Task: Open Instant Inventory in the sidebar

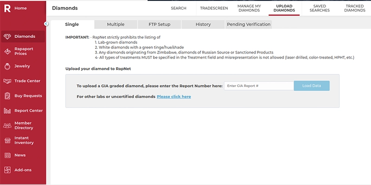Action: point(24,141)
